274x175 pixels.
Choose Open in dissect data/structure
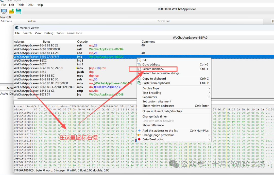(162, 111)
